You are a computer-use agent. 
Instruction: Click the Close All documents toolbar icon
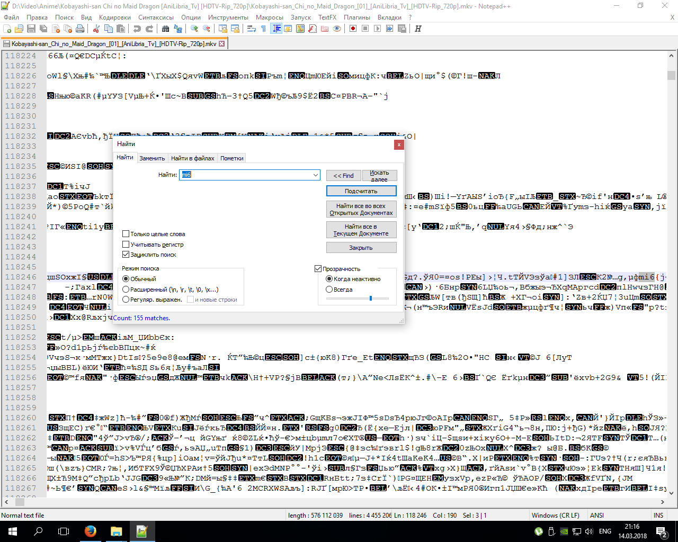coord(68,29)
